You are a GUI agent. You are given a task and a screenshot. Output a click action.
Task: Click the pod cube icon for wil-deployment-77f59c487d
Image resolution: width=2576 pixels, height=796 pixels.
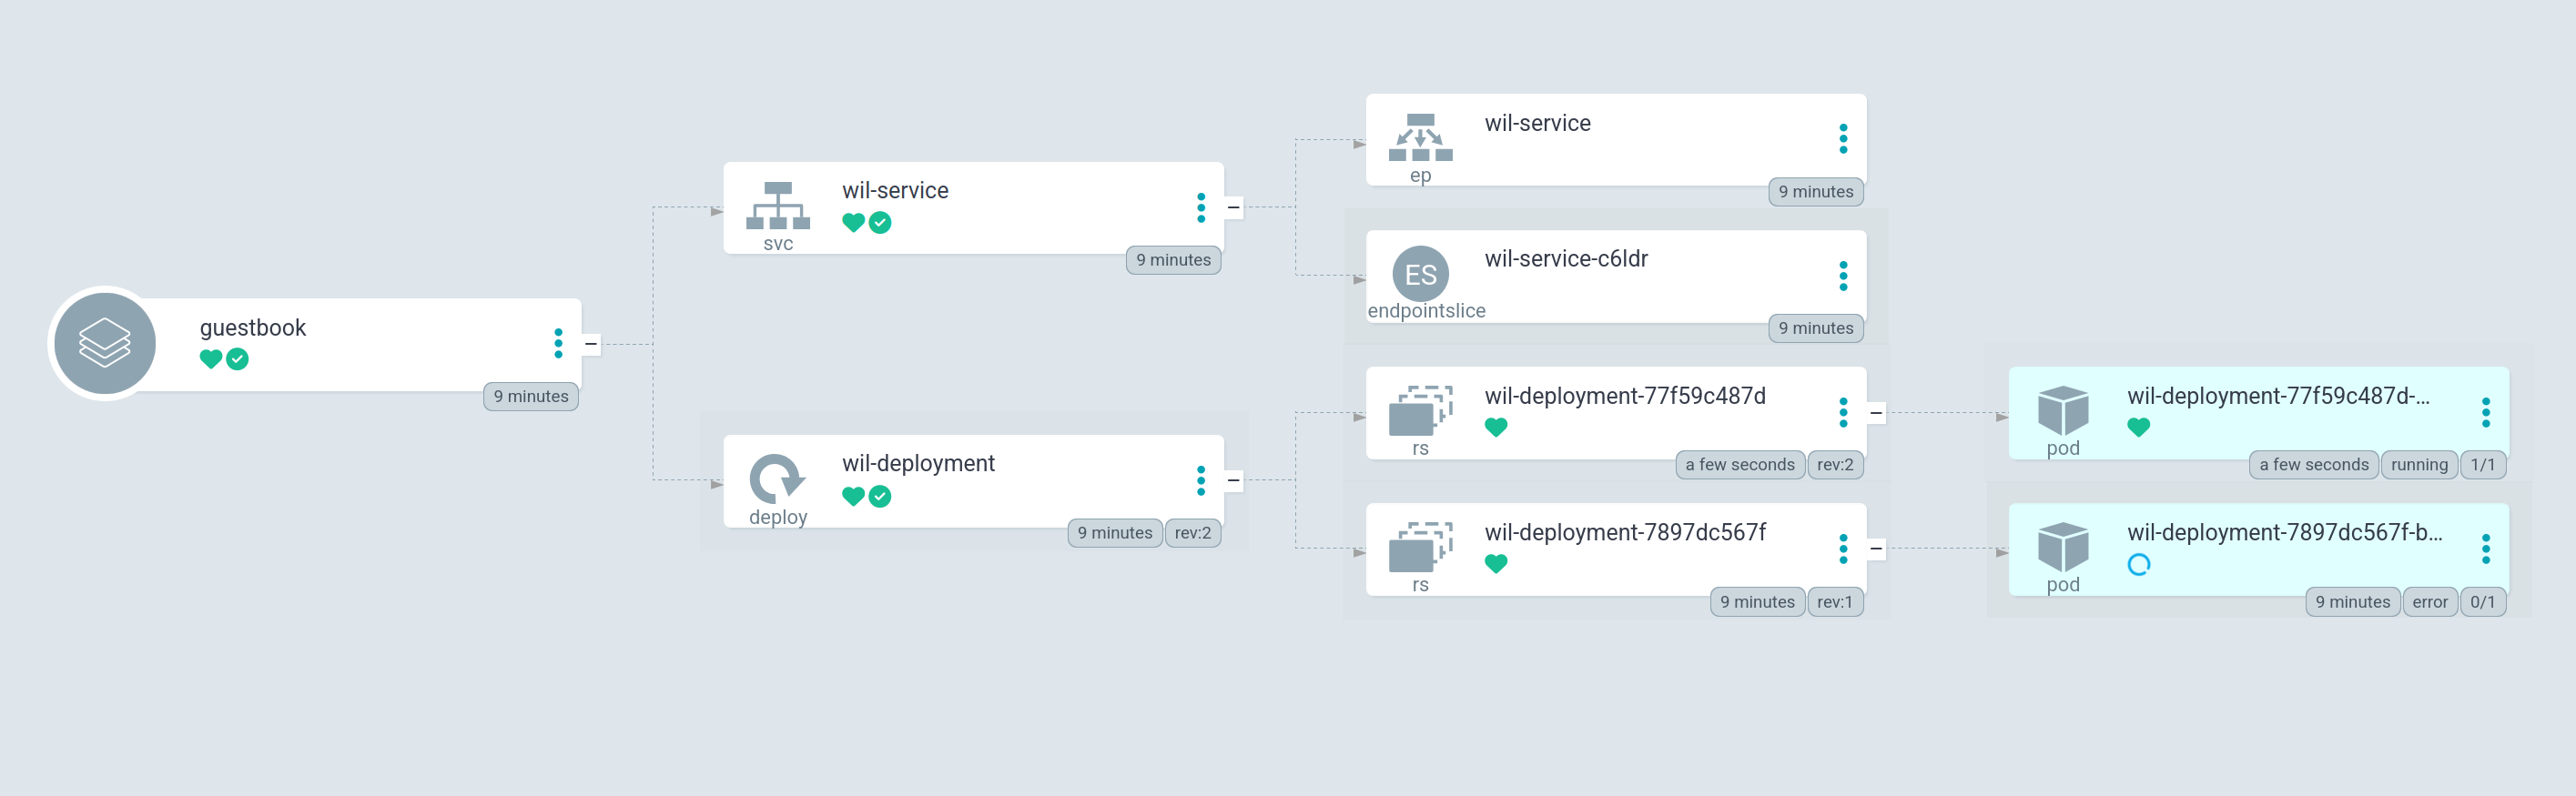(x=2062, y=410)
